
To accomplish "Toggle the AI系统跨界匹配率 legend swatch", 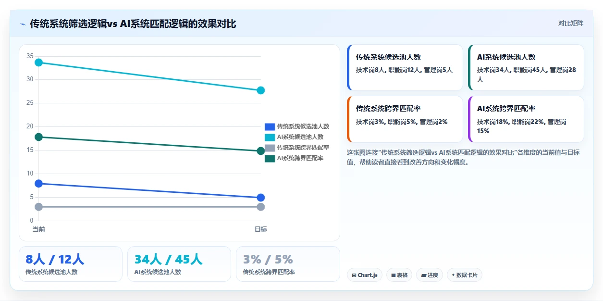I will tap(270, 158).
